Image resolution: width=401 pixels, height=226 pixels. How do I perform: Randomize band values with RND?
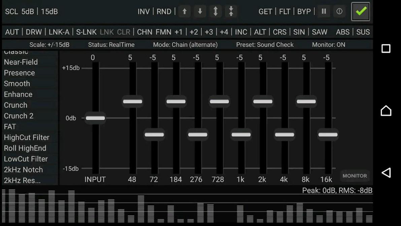click(x=164, y=11)
